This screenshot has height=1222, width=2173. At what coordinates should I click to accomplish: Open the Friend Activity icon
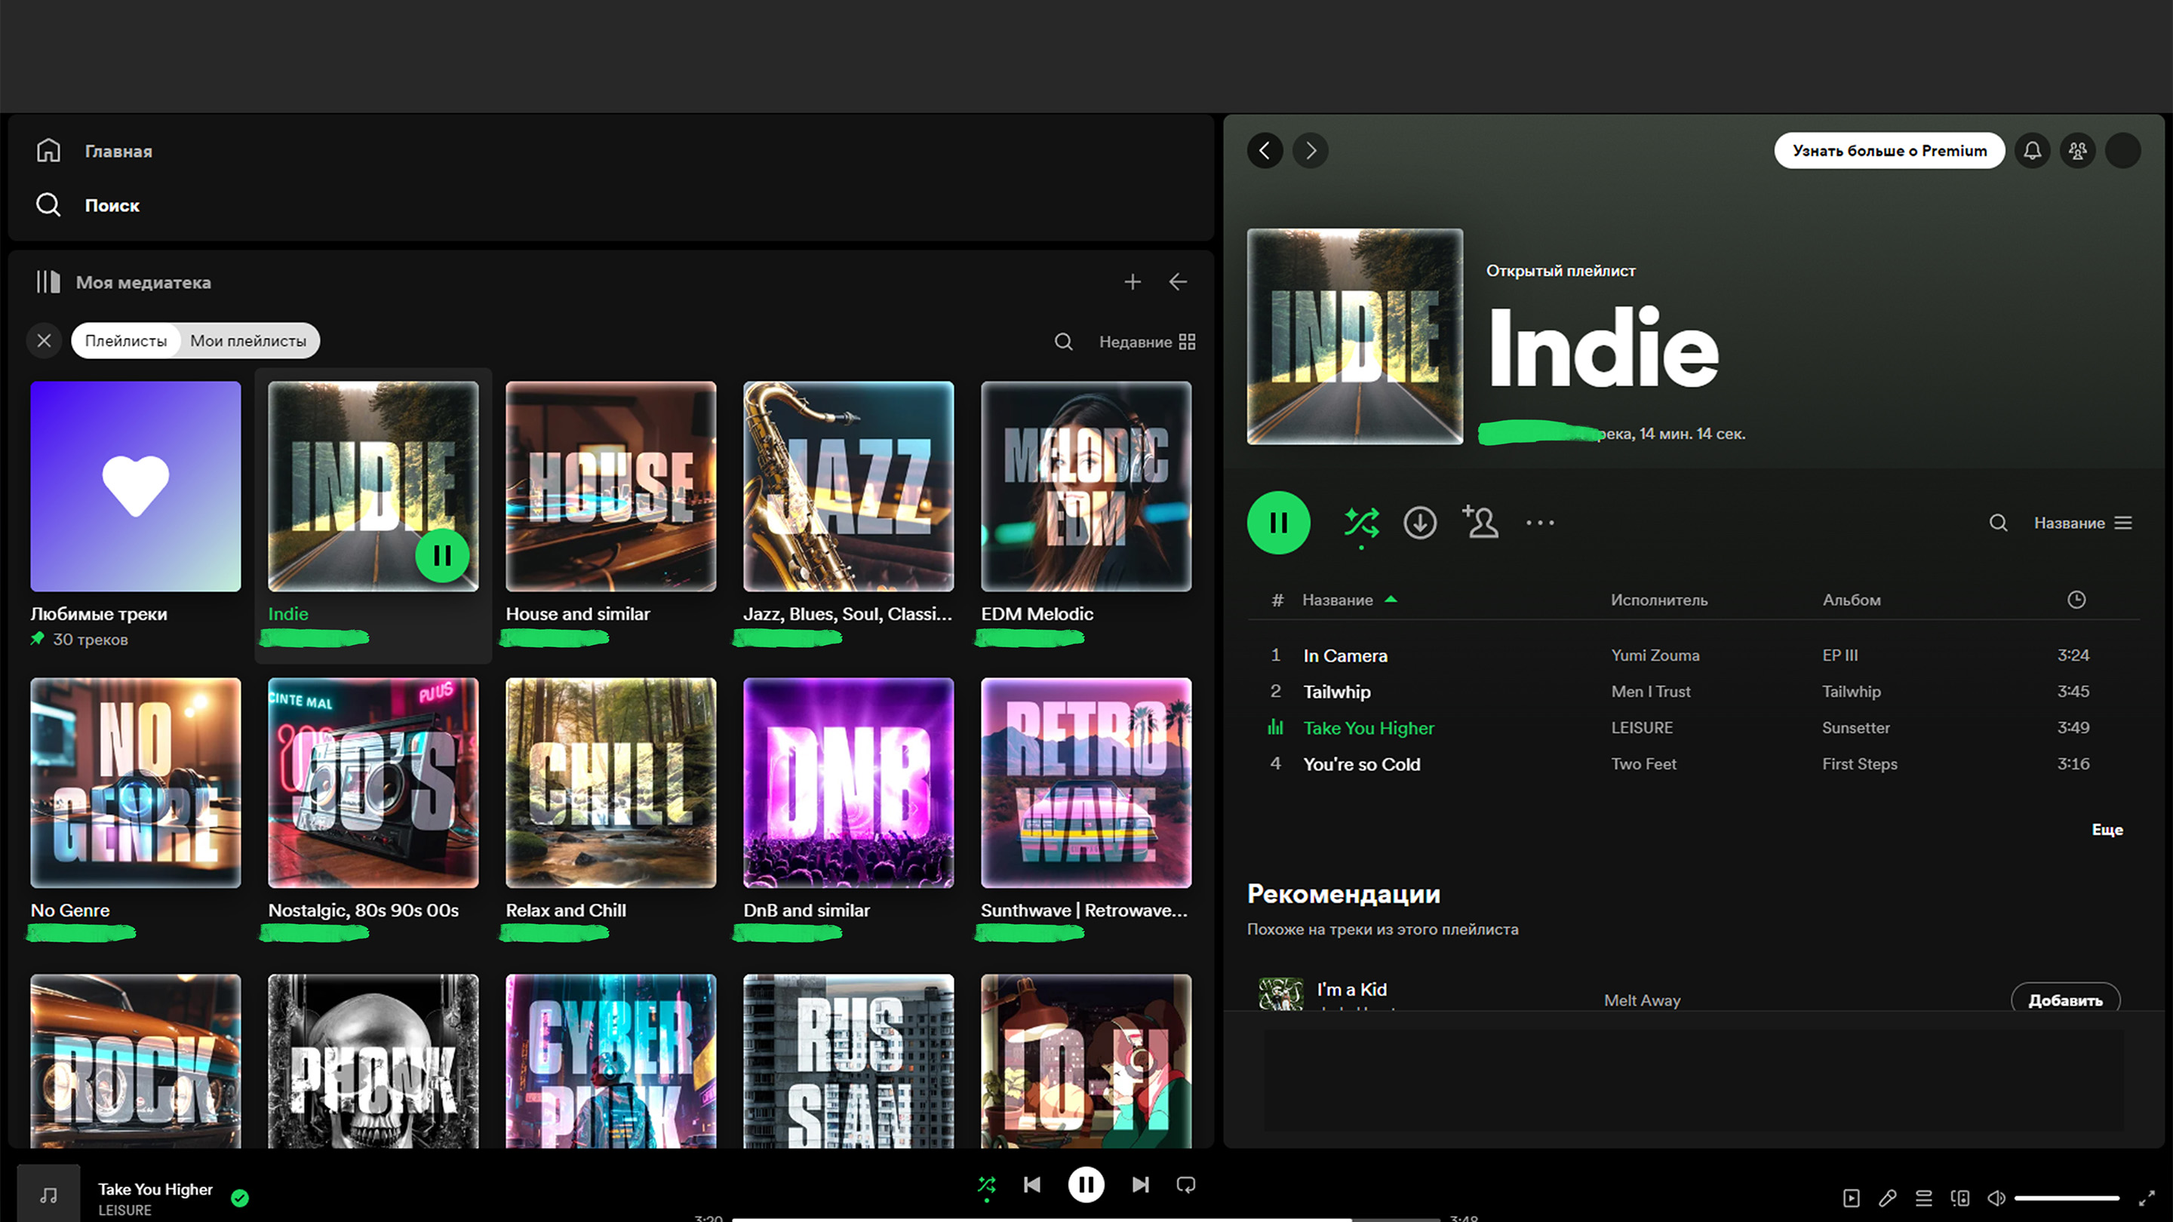[2078, 151]
